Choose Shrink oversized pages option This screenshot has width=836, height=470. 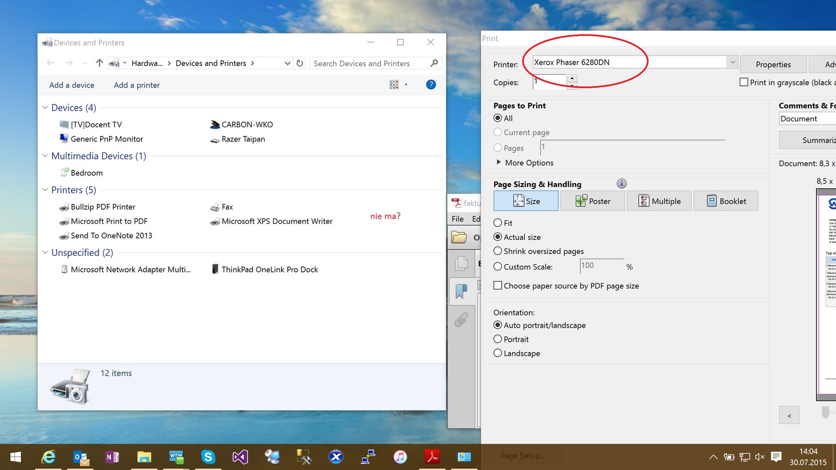pyautogui.click(x=497, y=251)
